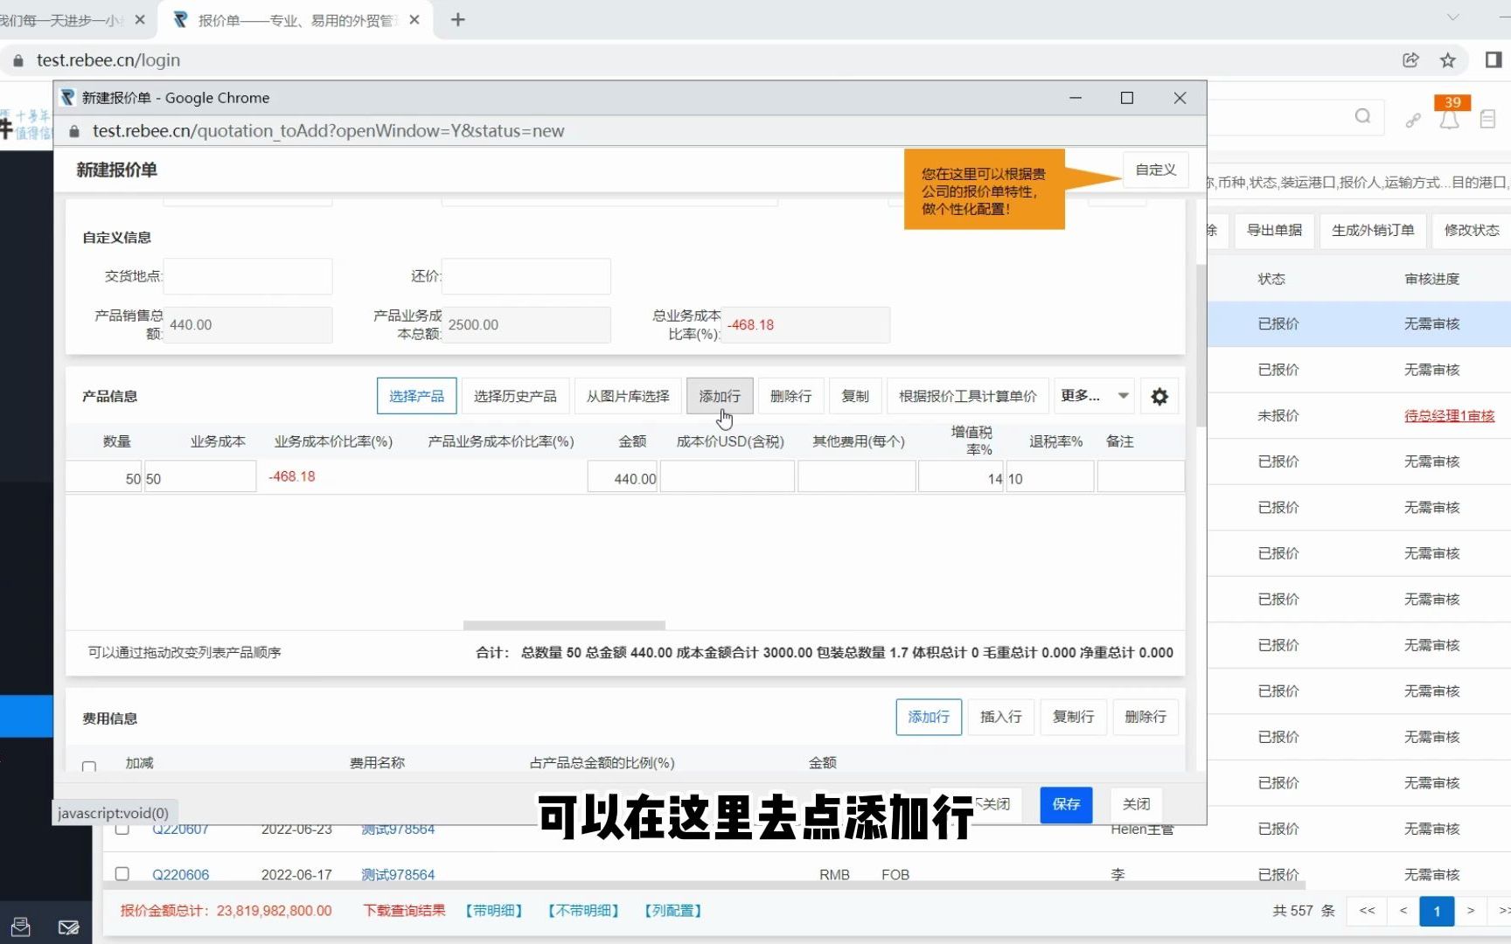Open the browser side panel icon
The image size is (1511, 944).
1494,60
